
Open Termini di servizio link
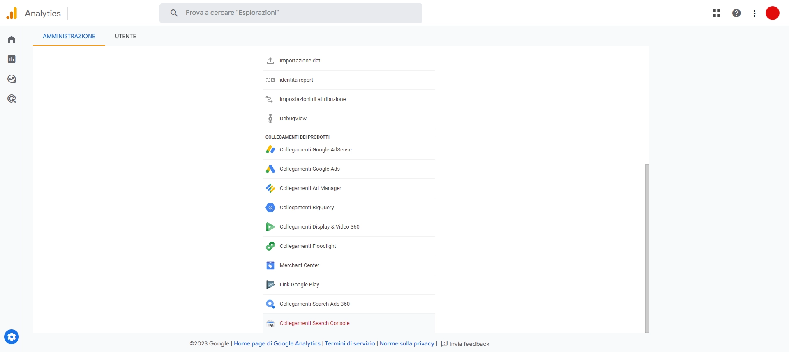pyautogui.click(x=350, y=343)
